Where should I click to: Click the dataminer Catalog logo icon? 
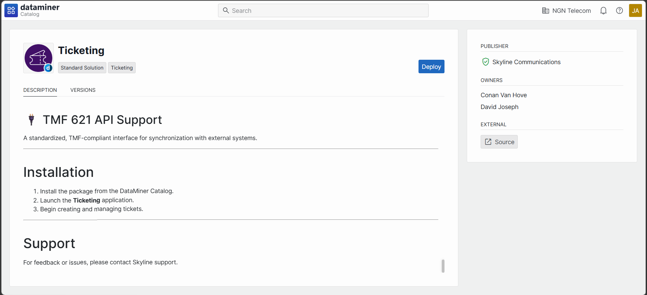coord(11,10)
